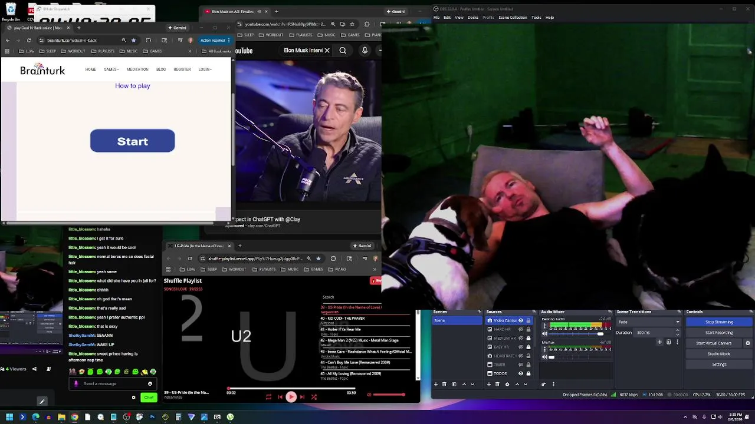
Task: Reload the brainturk.com page
Action: tap(28, 40)
